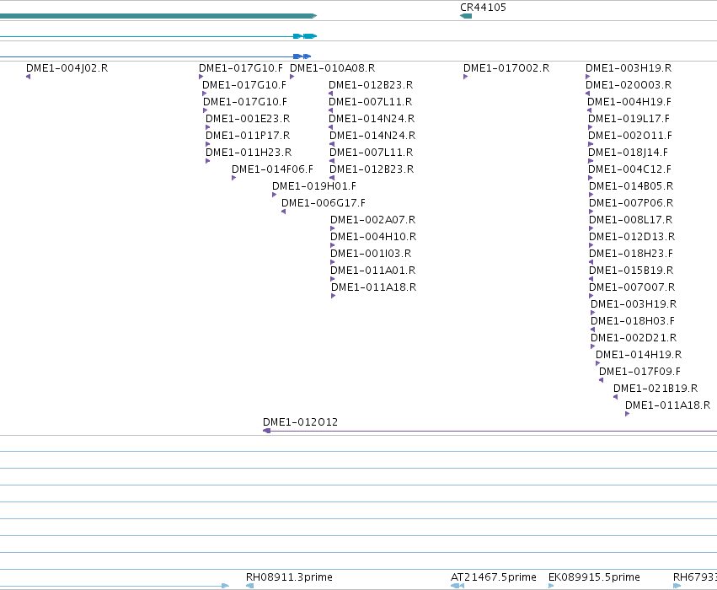Select feature DME1-006G17.F
717x590 pixels.
[x=324, y=203]
